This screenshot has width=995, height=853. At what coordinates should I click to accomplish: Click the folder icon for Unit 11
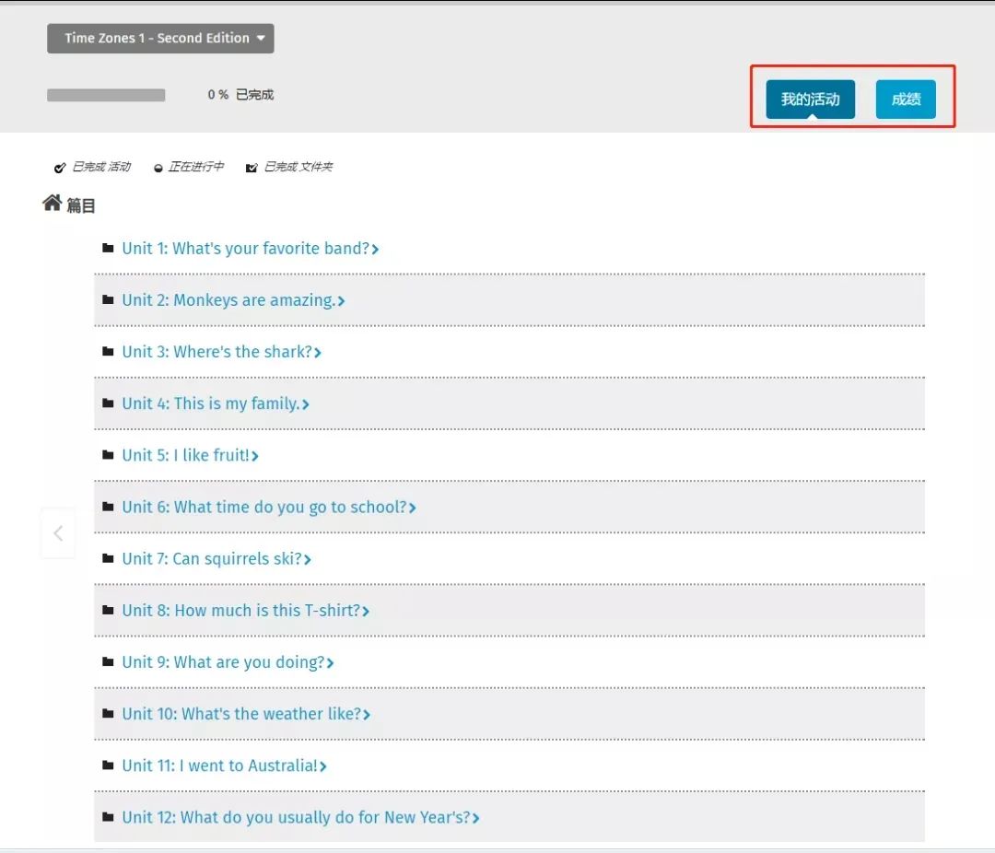[x=108, y=765]
